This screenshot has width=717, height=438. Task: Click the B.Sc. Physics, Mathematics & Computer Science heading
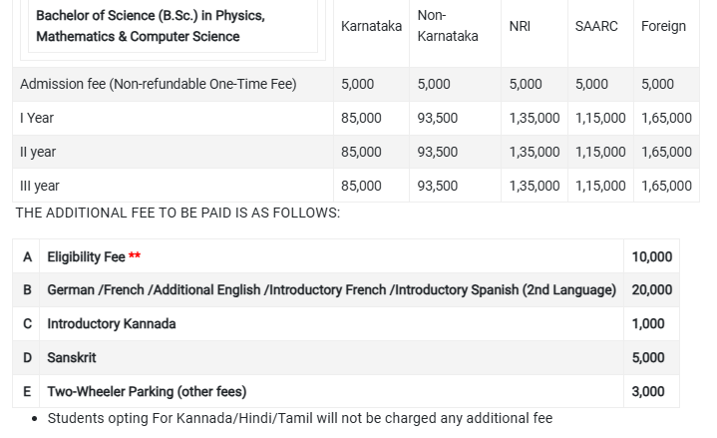coord(150,26)
